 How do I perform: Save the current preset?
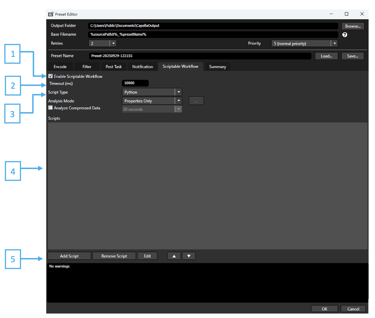pyautogui.click(x=352, y=56)
